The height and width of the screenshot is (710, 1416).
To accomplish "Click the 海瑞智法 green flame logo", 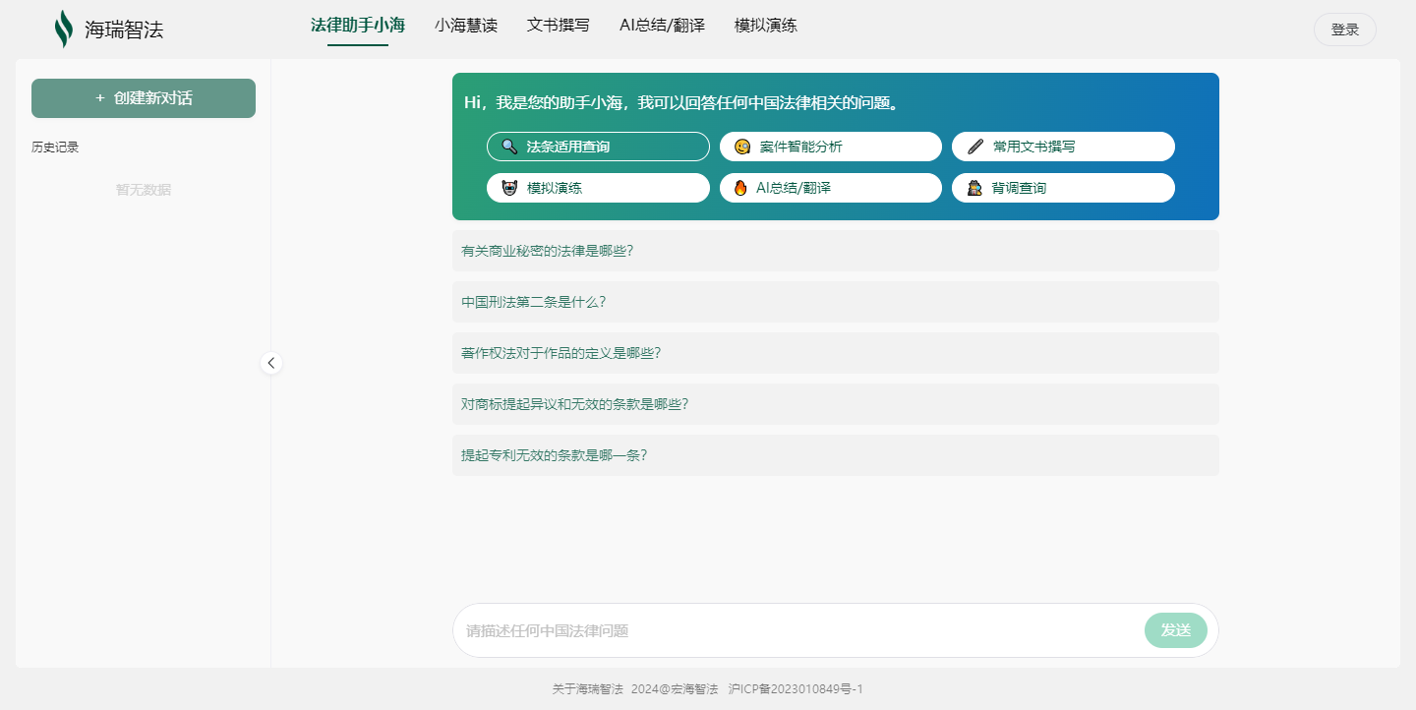I will pos(64,29).
